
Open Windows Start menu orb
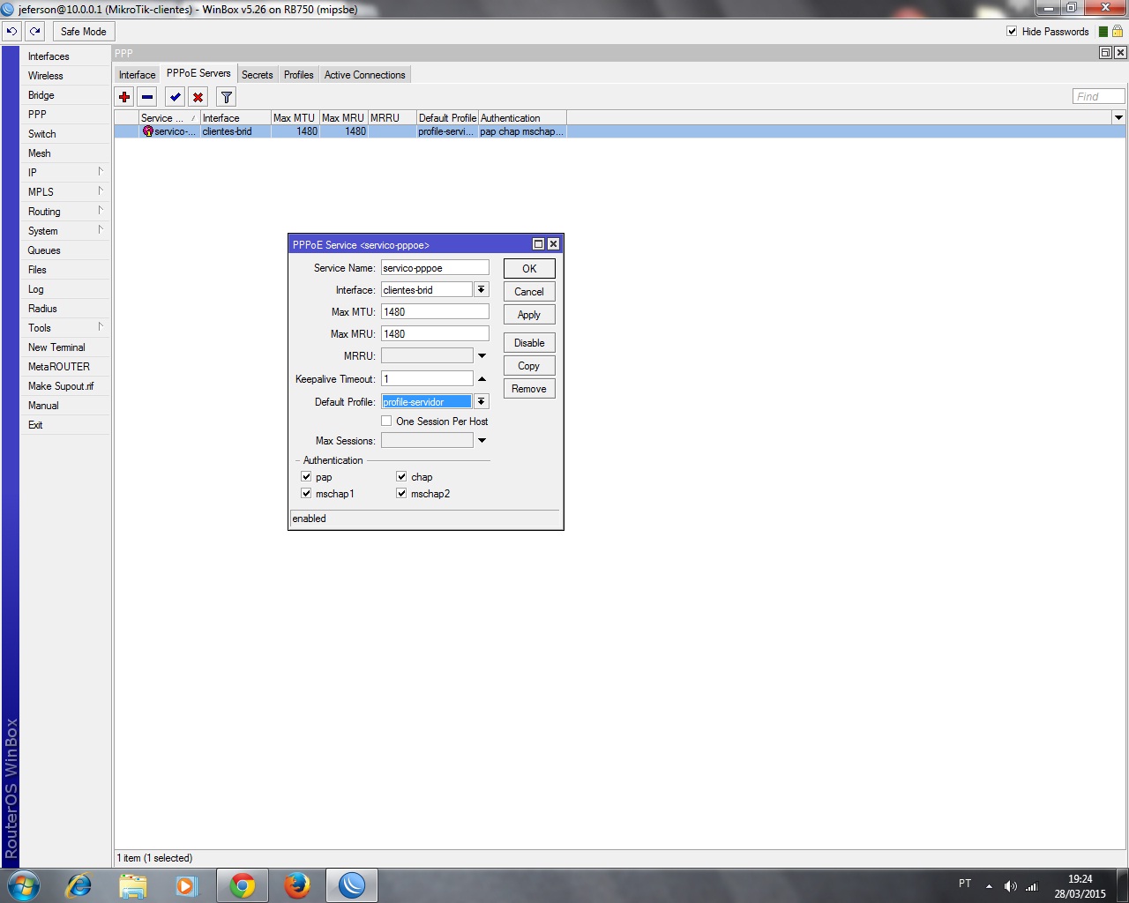(24, 884)
